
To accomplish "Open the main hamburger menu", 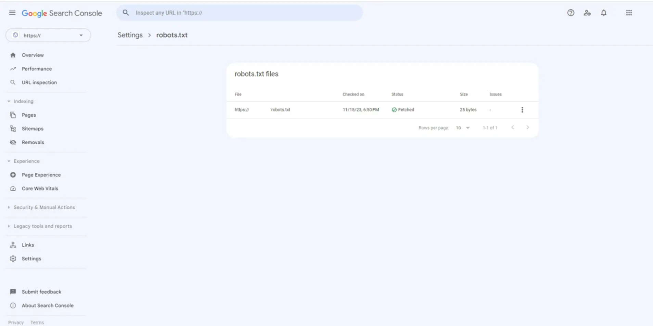I will 12,13.
